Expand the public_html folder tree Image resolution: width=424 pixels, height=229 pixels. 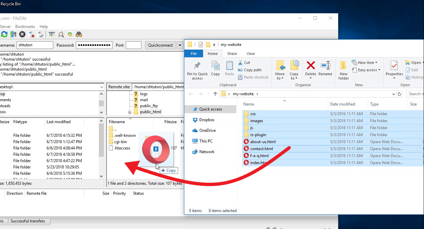click(x=129, y=112)
